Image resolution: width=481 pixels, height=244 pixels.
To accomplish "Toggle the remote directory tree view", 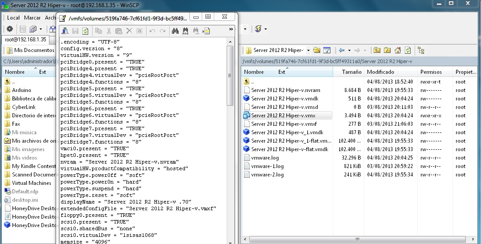I will click(421, 50).
